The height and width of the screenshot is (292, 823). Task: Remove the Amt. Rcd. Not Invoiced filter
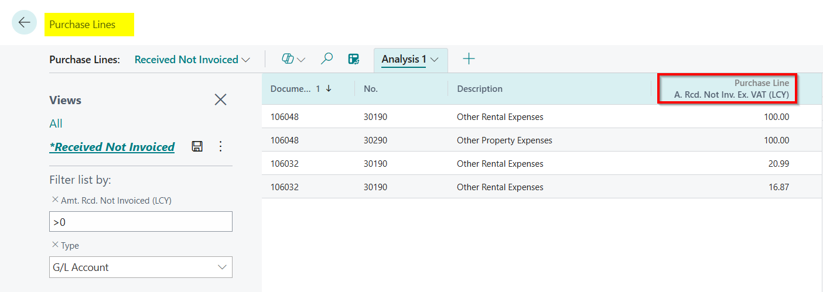55,200
